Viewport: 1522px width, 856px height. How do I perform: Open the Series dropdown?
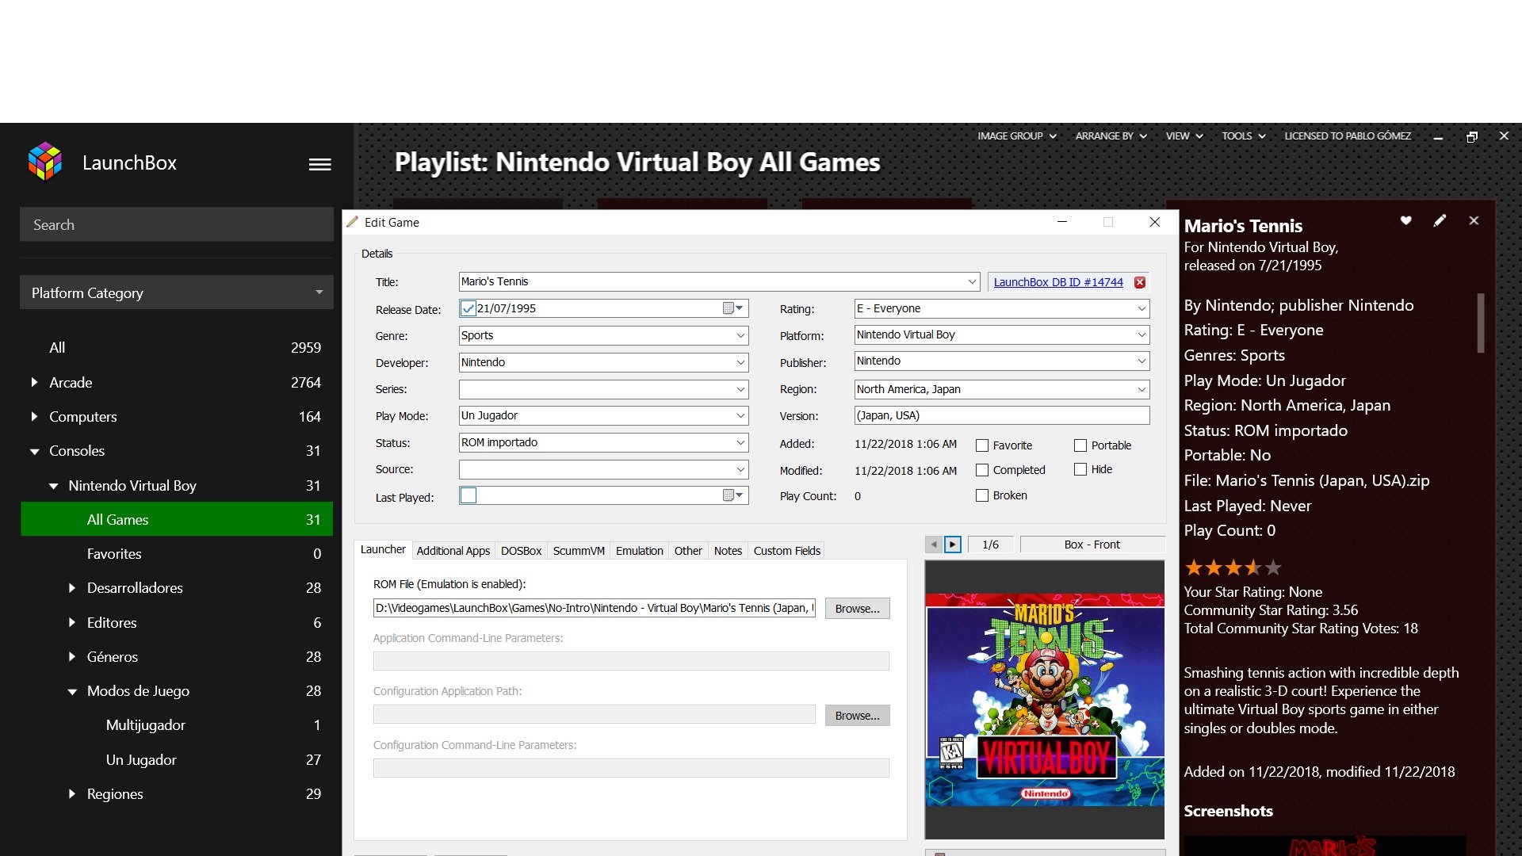pos(740,389)
